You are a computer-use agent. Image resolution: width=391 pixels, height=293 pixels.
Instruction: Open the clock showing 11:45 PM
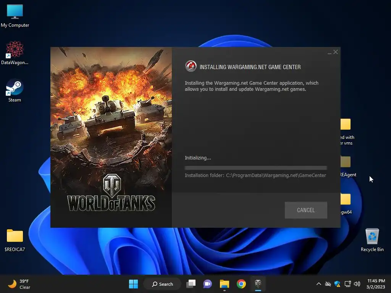pos(376,284)
